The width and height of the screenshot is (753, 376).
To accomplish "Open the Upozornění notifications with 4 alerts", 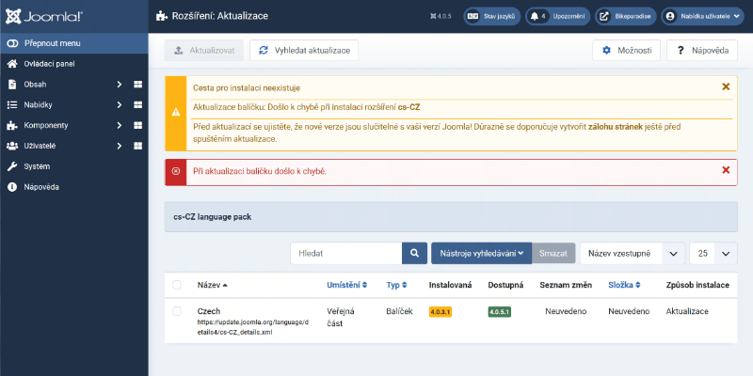I will click(557, 16).
